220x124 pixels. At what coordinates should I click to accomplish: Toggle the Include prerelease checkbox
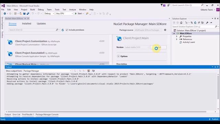67,30
